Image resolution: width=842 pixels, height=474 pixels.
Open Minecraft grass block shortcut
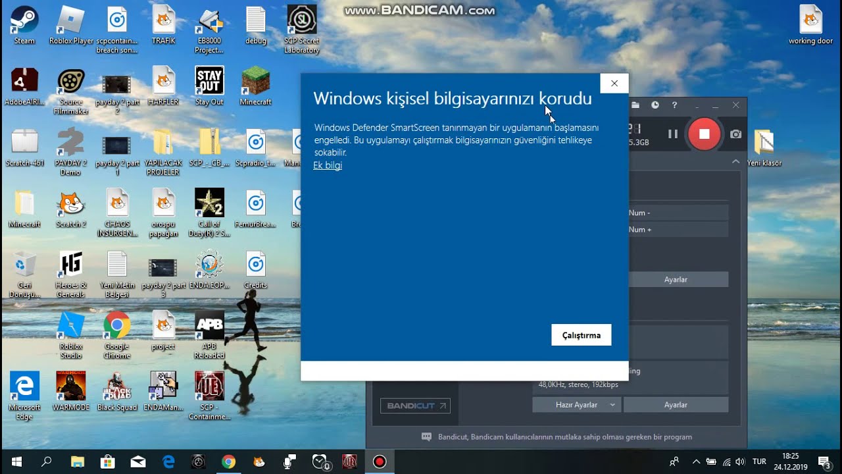[255, 87]
